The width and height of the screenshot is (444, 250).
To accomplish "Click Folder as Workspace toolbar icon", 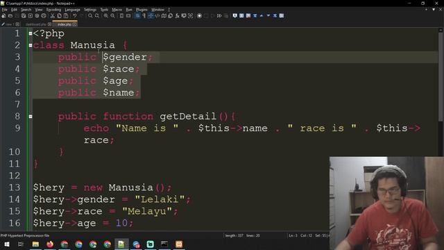I will (x=184, y=16).
